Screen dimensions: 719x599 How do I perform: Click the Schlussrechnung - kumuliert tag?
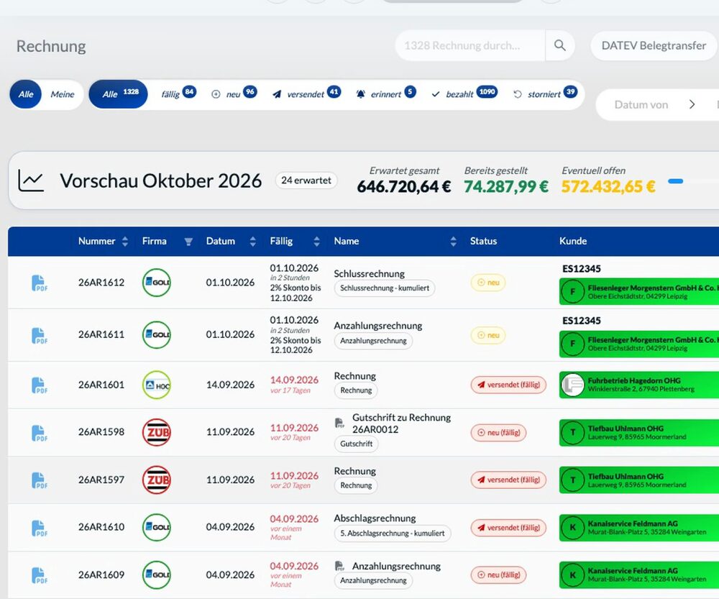click(385, 288)
